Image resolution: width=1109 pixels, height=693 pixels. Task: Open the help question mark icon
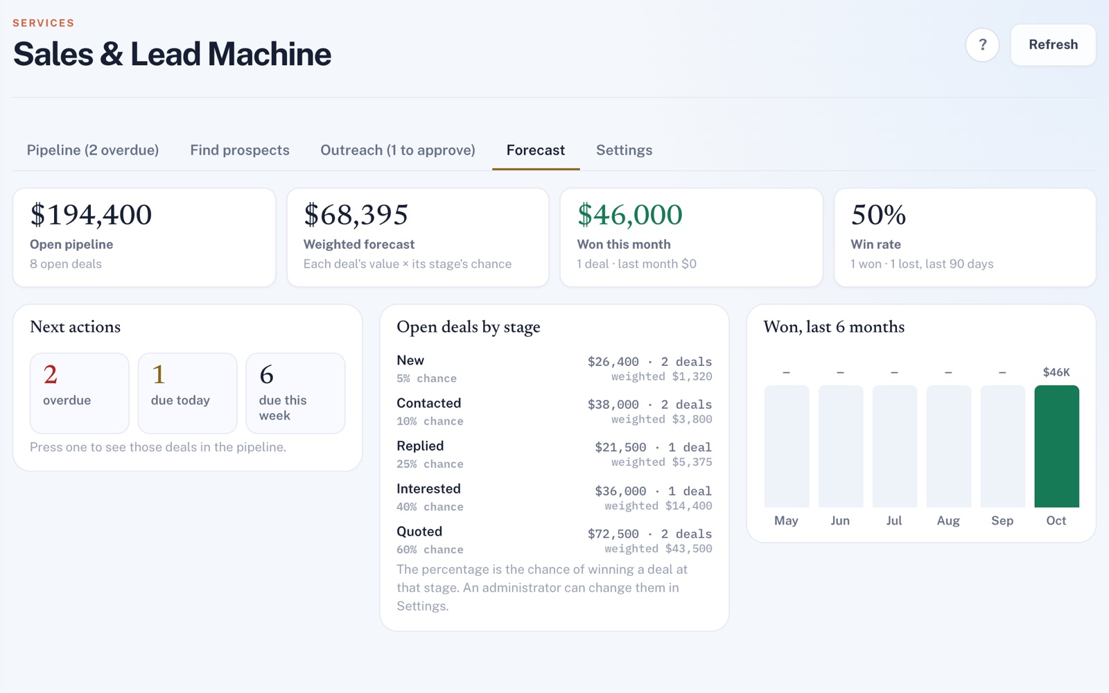click(982, 45)
